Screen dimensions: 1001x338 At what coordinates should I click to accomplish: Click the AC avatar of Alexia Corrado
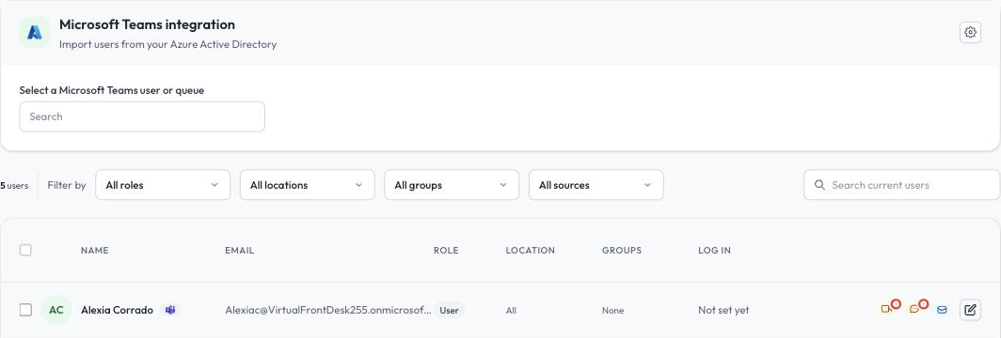pyautogui.click(x=56, y=310)
